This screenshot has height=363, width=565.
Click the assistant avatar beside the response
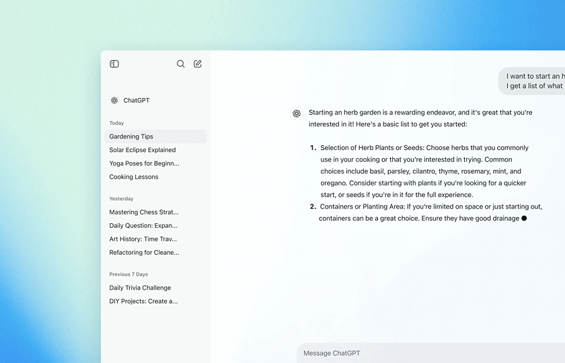(x=297, y=114)
